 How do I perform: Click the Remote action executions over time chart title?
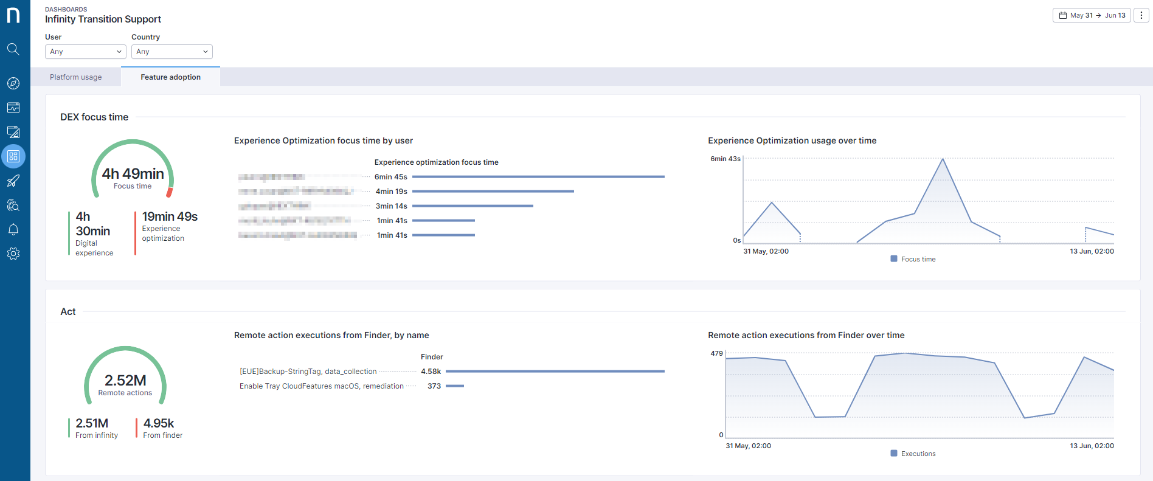coord(806,335)
